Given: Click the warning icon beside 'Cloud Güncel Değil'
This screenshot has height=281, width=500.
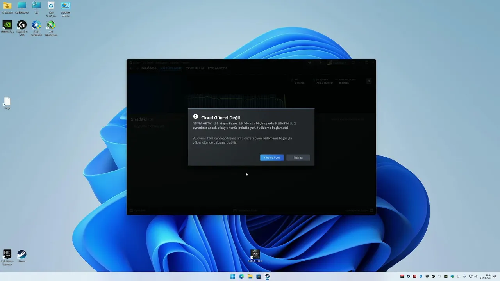Looking at the screenshot, I should click(x=196, y=117).
